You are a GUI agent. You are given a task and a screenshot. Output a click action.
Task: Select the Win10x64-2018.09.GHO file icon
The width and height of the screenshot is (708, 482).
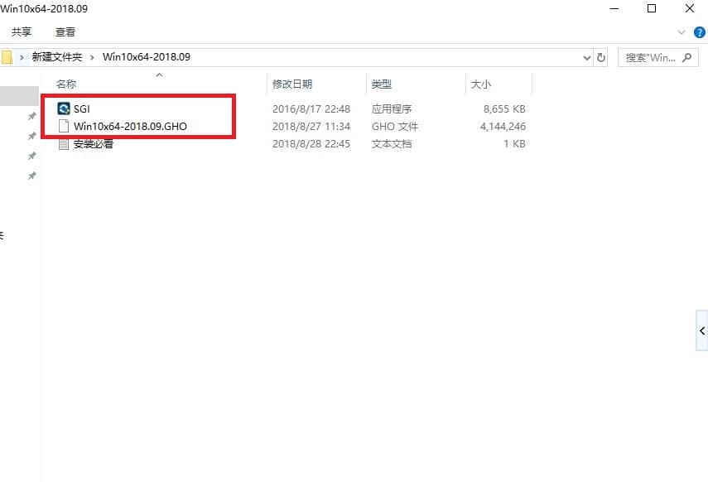pos(65,127)
